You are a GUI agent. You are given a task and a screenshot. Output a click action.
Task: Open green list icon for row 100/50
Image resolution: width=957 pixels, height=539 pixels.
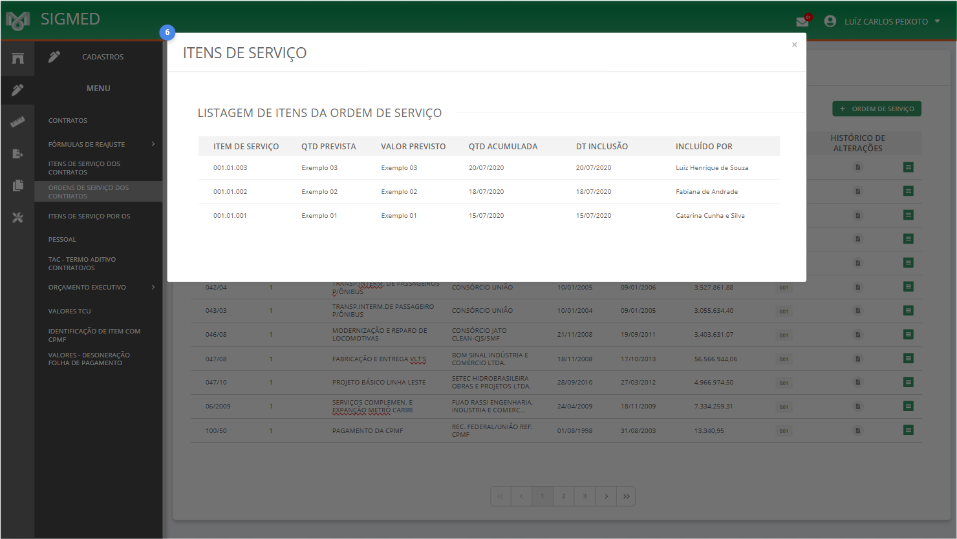tap(909, 430)
